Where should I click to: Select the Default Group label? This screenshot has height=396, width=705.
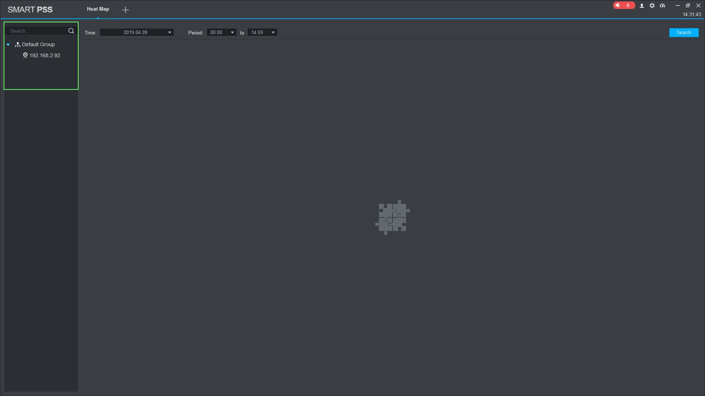(x=38, y=44)
